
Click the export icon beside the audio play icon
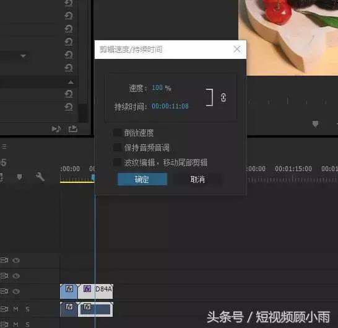[73, 129]
